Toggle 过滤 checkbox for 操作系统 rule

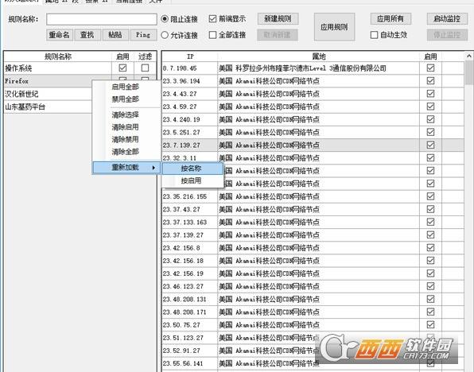coord(145,68)
